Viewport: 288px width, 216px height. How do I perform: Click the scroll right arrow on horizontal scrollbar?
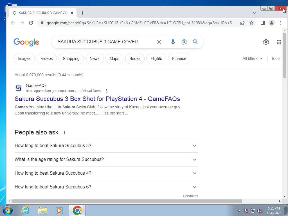[x=280, y=201]
